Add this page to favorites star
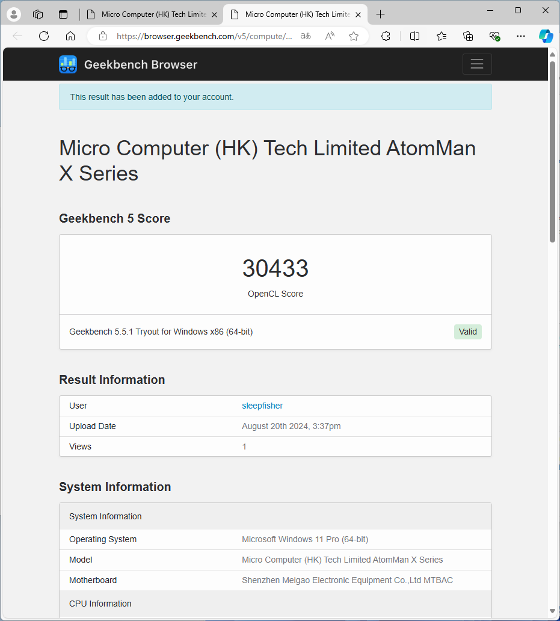 point(354,37)
